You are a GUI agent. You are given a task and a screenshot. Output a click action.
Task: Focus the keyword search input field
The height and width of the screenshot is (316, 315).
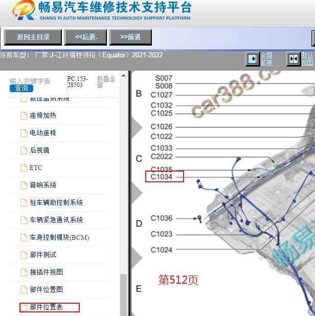[30, 81]
